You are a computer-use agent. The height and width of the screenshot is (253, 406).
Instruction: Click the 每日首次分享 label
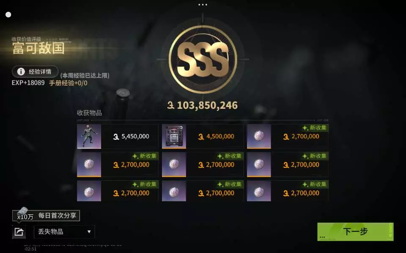click(58, 215)
